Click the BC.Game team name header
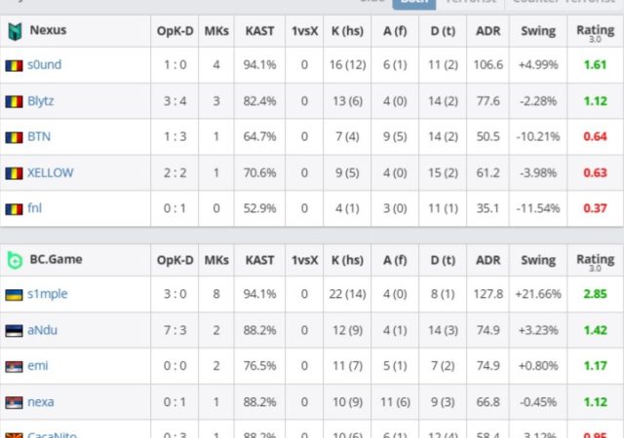Image resolution: width=624 pixels, height=438 pixels. click(56, 260)
